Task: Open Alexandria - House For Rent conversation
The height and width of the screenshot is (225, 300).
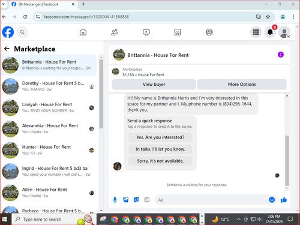Action: pos(49,129)
